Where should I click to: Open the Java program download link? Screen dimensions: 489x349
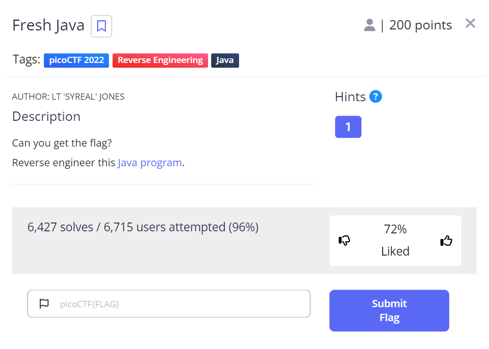[x=150, y=163]
